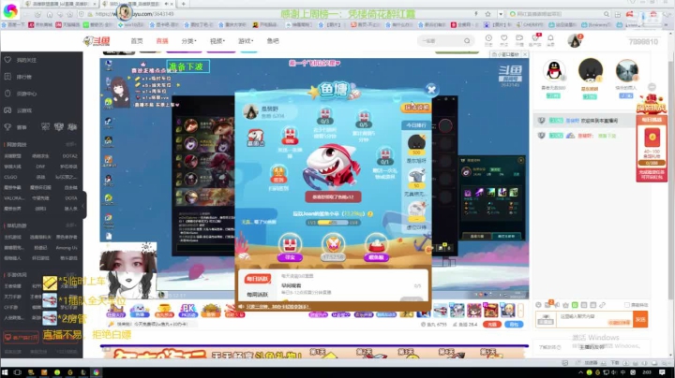Click the taskbar clock
The height and width of the screenshot is (378, 675).
647,372
